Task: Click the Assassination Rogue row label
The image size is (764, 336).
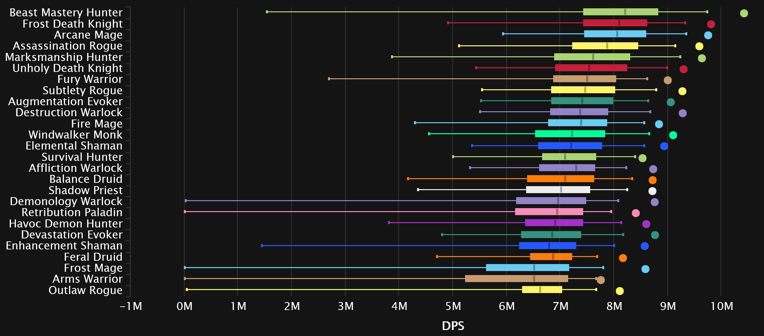Action: (x=67, y=46)
